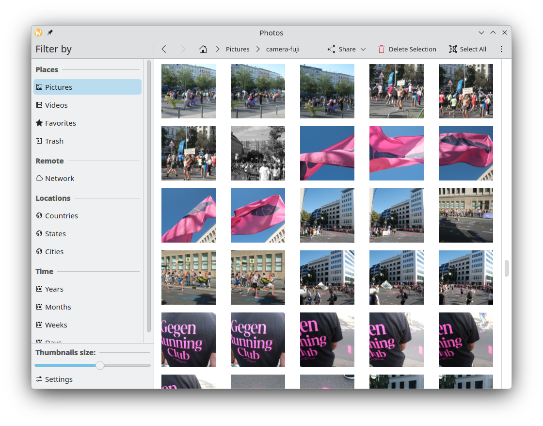The height and width of the screenshot is (426, 543).
Task: Click the camera-fuji breadcrumb link
Action: point(283,49)
